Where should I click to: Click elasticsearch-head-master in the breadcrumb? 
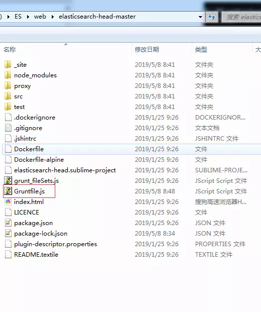[x=97, y=17]
